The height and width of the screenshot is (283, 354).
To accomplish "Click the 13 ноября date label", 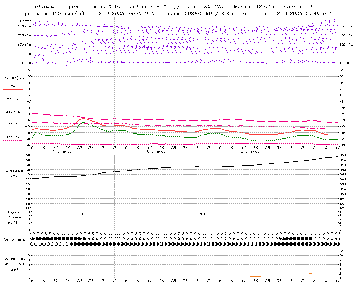I will coord(155,152).
